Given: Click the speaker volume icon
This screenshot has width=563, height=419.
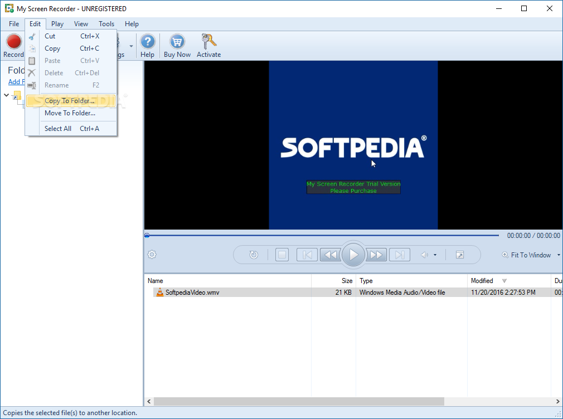Looking at the screenshot, I should pyautogui.click(x=424, y=255).
